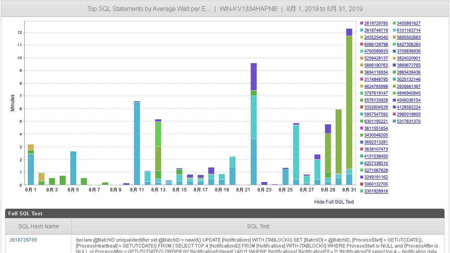450x253 pixels.
Task: Open legend link 5259428137
Action: click(376, 58)
